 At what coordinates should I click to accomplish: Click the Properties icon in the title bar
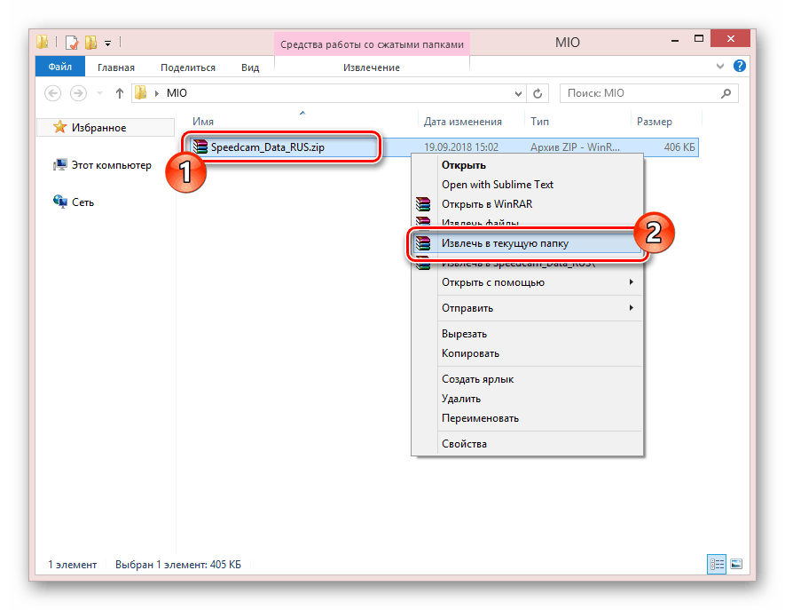pyautogui.click(x=71, y=42)
